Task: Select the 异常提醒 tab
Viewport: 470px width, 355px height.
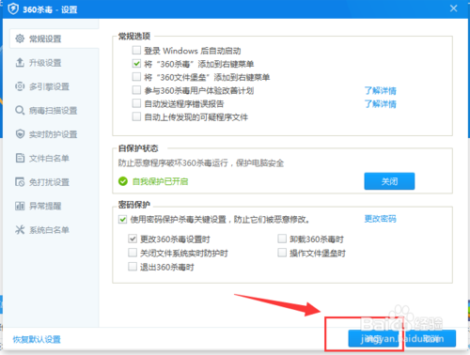Action: [55, 206]
